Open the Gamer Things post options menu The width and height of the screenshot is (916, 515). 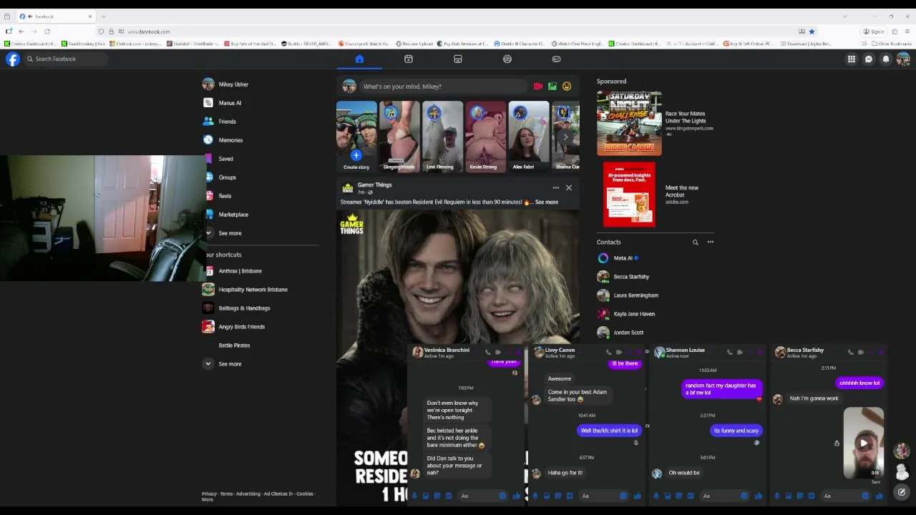pyautogui.click(x=555, y=188)
